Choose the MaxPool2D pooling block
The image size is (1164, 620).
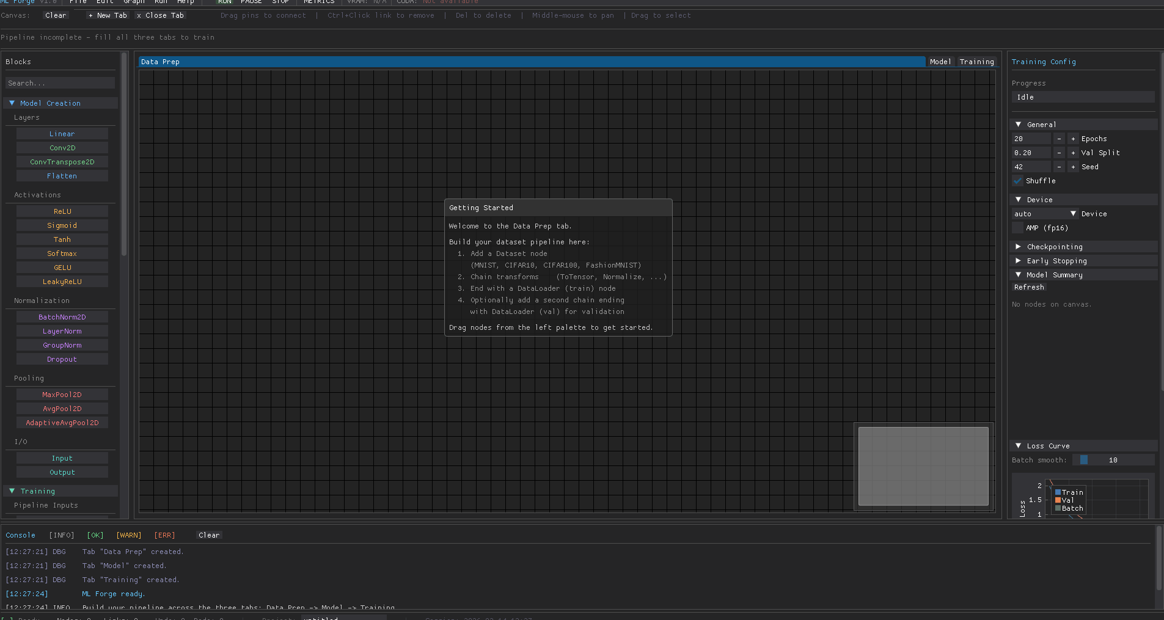click(x=62, y=394)
